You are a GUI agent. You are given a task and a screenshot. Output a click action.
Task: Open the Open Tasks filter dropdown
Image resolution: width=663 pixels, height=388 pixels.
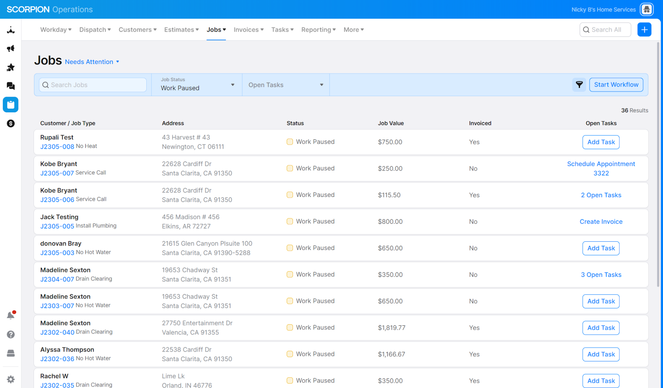pos(286,85)
